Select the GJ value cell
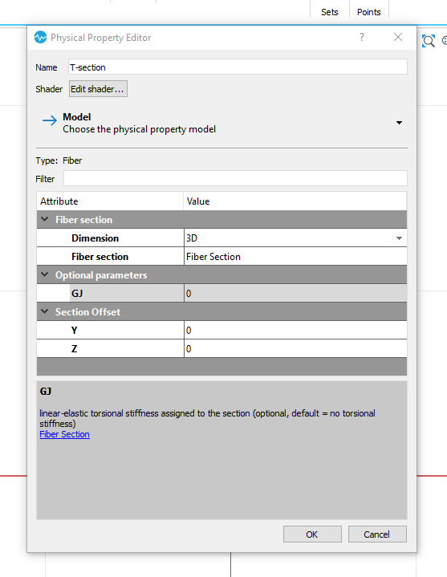Viewport: 447px width, 577px height. (295, 293)
